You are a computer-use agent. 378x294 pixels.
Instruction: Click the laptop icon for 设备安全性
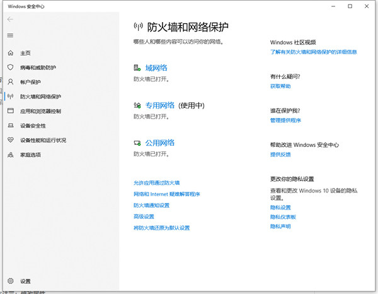[x=11, y=126]
